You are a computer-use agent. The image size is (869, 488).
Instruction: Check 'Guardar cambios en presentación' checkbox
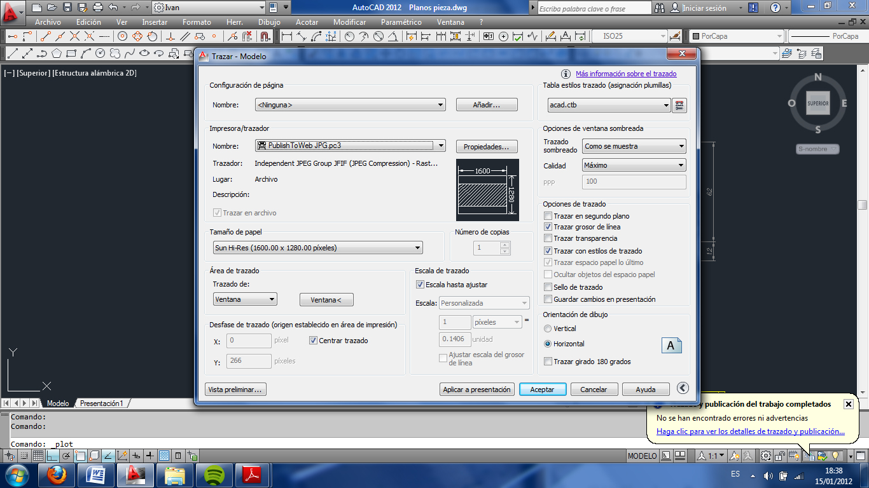click(x=548, y=299)
